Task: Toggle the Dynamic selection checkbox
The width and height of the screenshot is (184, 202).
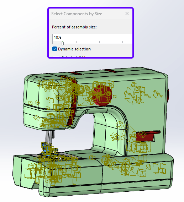Action: tap(54, 49)
